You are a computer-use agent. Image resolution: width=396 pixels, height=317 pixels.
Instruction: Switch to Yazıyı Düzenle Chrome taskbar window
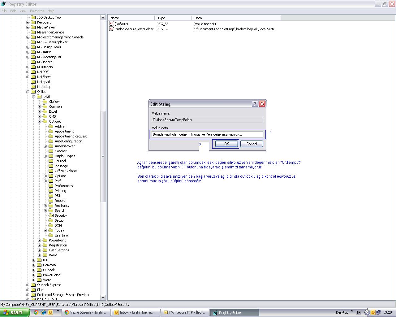pyautogui.click(x=86, y=312)
